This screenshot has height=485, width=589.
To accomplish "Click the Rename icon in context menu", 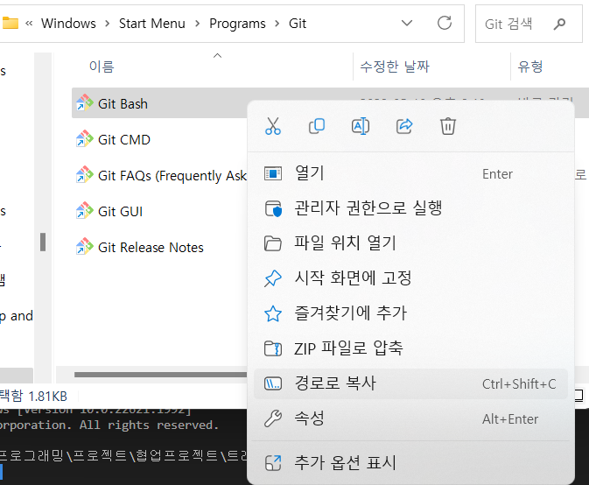I will click(x=361, y=126).
